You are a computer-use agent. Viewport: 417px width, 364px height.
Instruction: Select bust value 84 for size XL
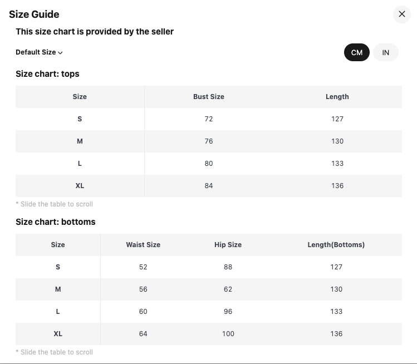coord(209,186)
